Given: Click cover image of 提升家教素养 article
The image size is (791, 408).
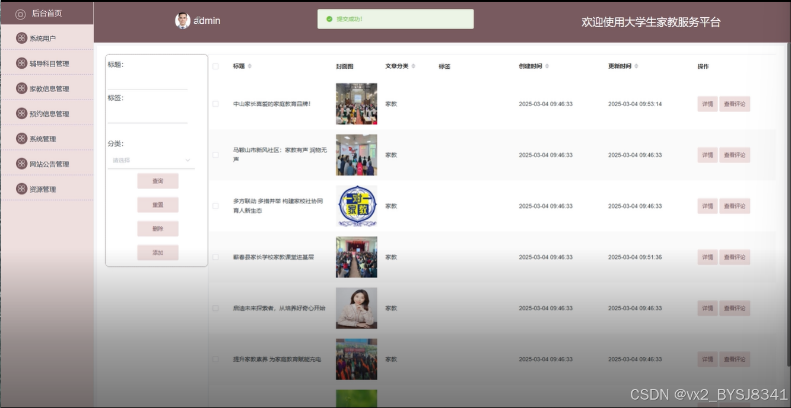Looking at the screenshot, I should pos(357,359).
